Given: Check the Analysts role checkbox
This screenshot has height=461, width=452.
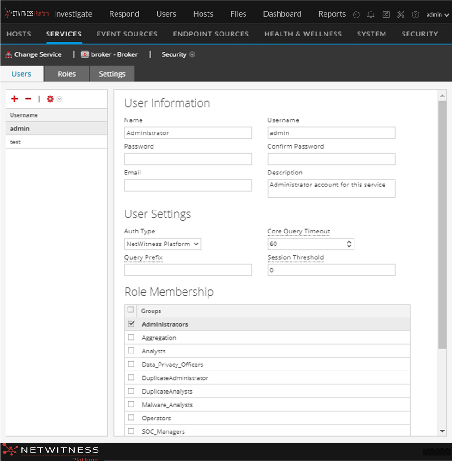Looking at the screenshot, I should [131, 351].
